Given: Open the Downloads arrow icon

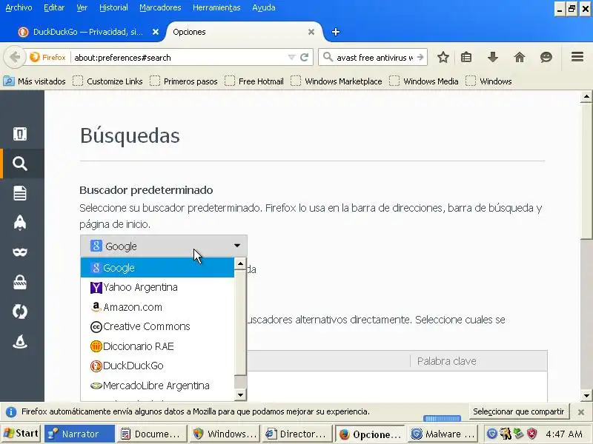Looking at the screenshot, I should click(493, 58).
